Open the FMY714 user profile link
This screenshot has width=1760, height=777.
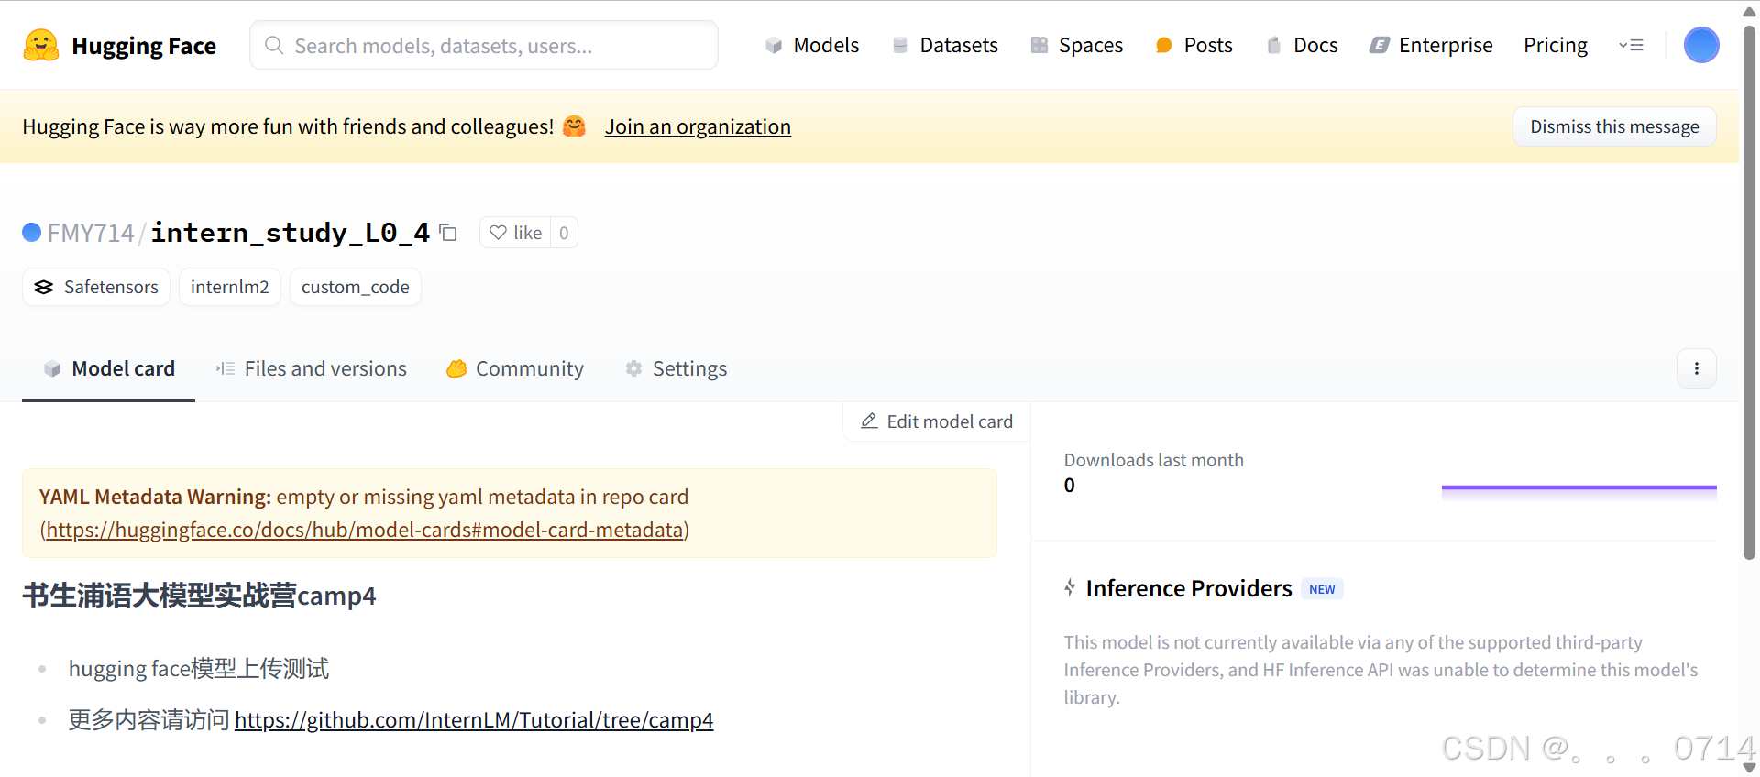(91, 233)
